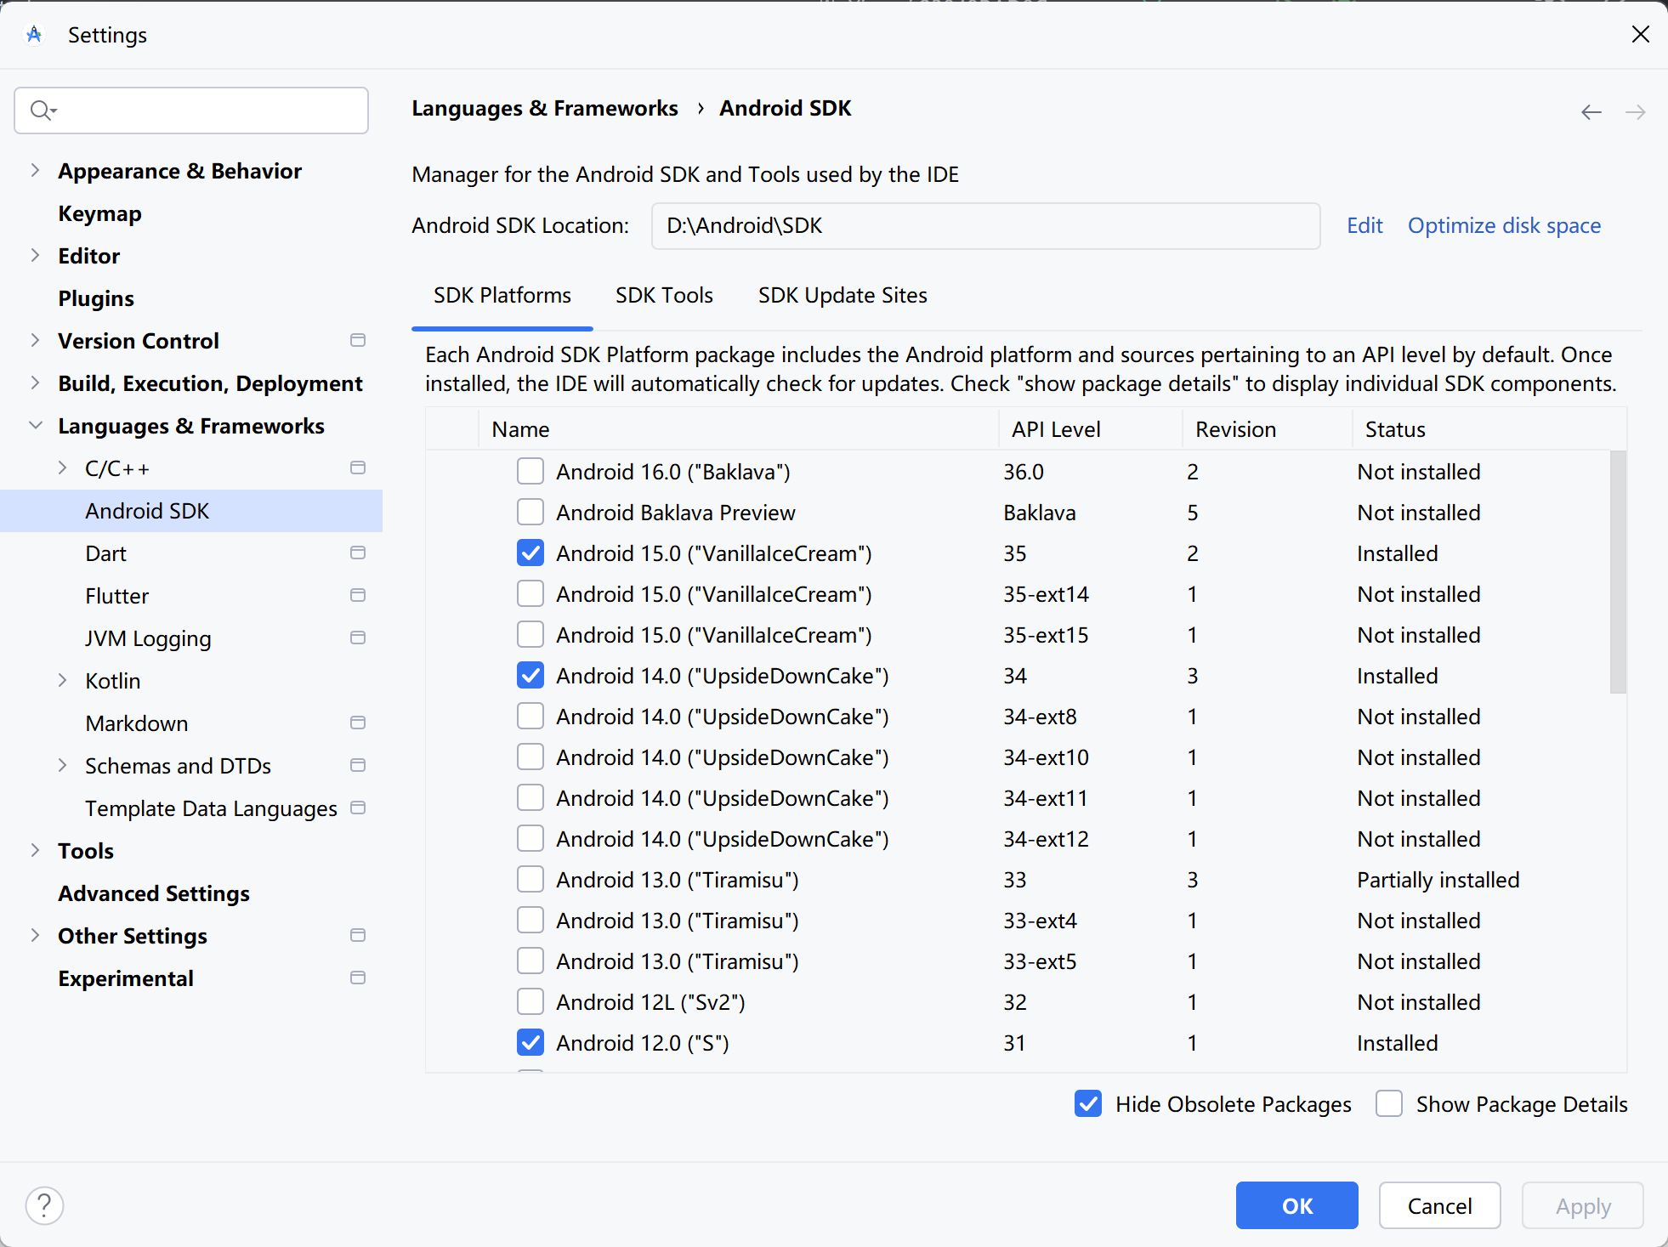The height and width of the screenshot is (1247, 1668).
Task: Switch to SDK Tools tab
Action: click(x=664, y=296)
